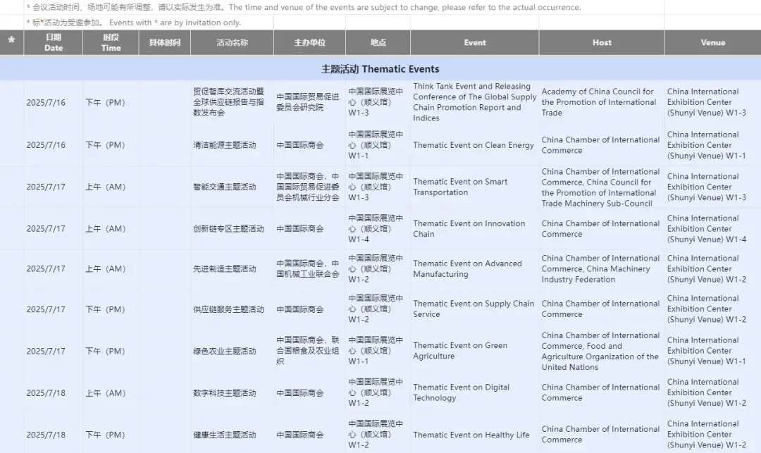Click the Event column header
Viewport: 761px width, 453px height.
click(474, 42)
